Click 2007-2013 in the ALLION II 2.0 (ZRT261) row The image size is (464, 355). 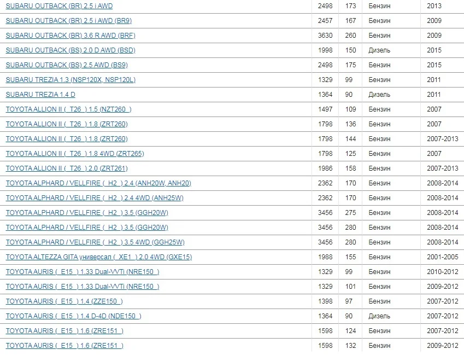coord(442,169)
